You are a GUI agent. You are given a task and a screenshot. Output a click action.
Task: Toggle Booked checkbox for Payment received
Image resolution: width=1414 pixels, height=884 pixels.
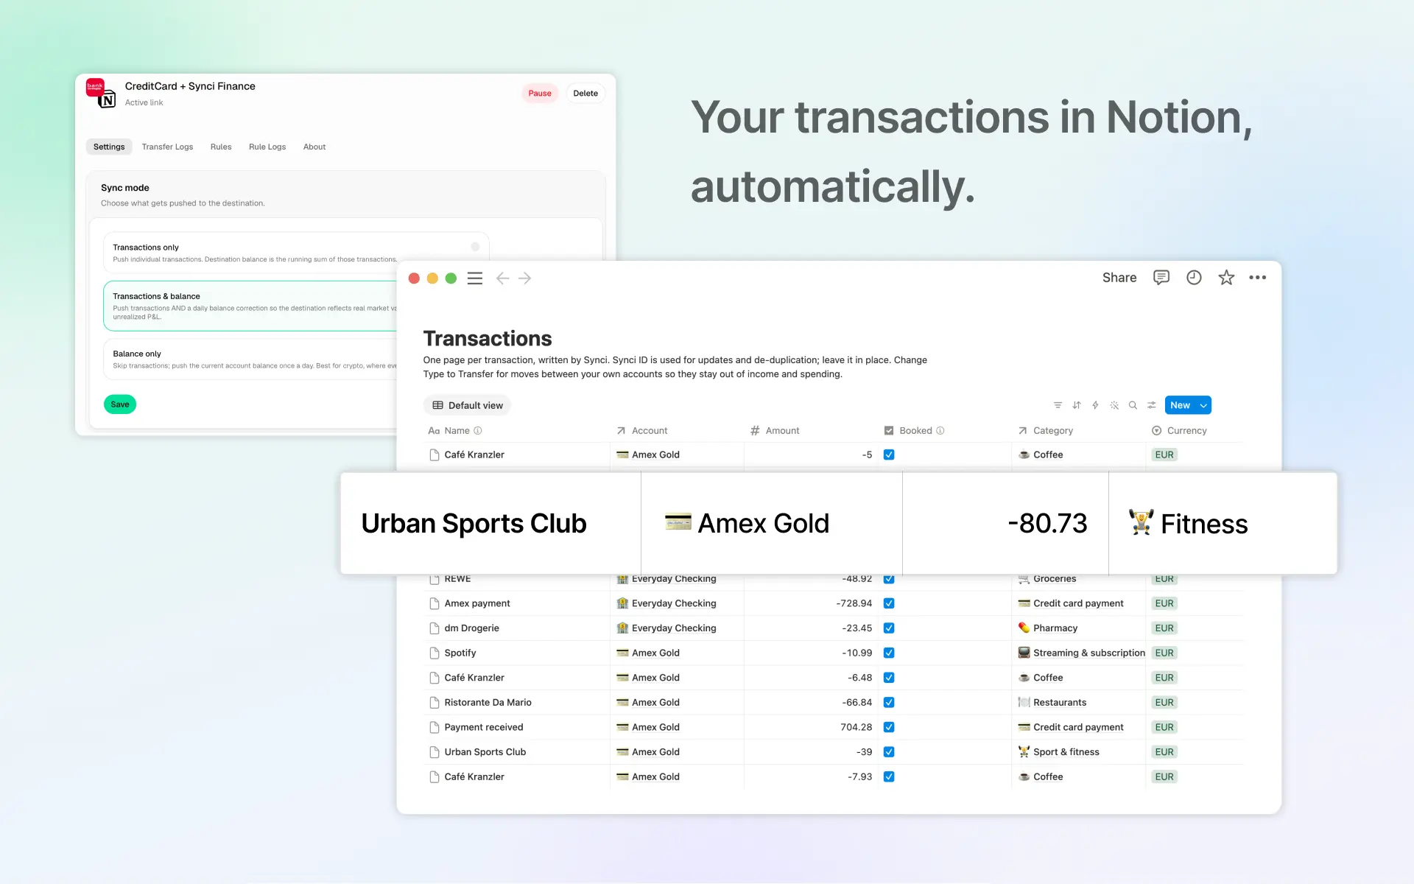click(x=889, y=727)
